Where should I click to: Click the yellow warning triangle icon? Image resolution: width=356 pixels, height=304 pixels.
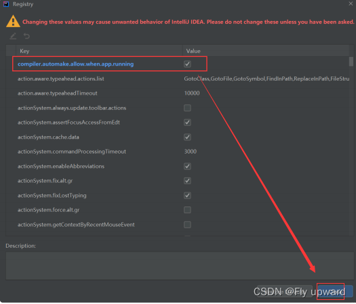[13, 21]
